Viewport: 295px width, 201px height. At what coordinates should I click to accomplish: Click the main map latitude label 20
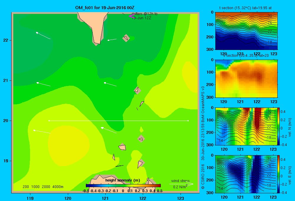coord(6,121)
